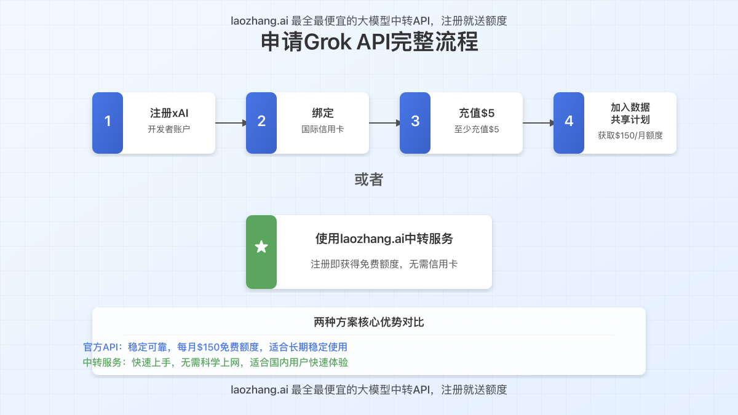Select the blue step 2 number badge
738x415 pixels.
261,123
